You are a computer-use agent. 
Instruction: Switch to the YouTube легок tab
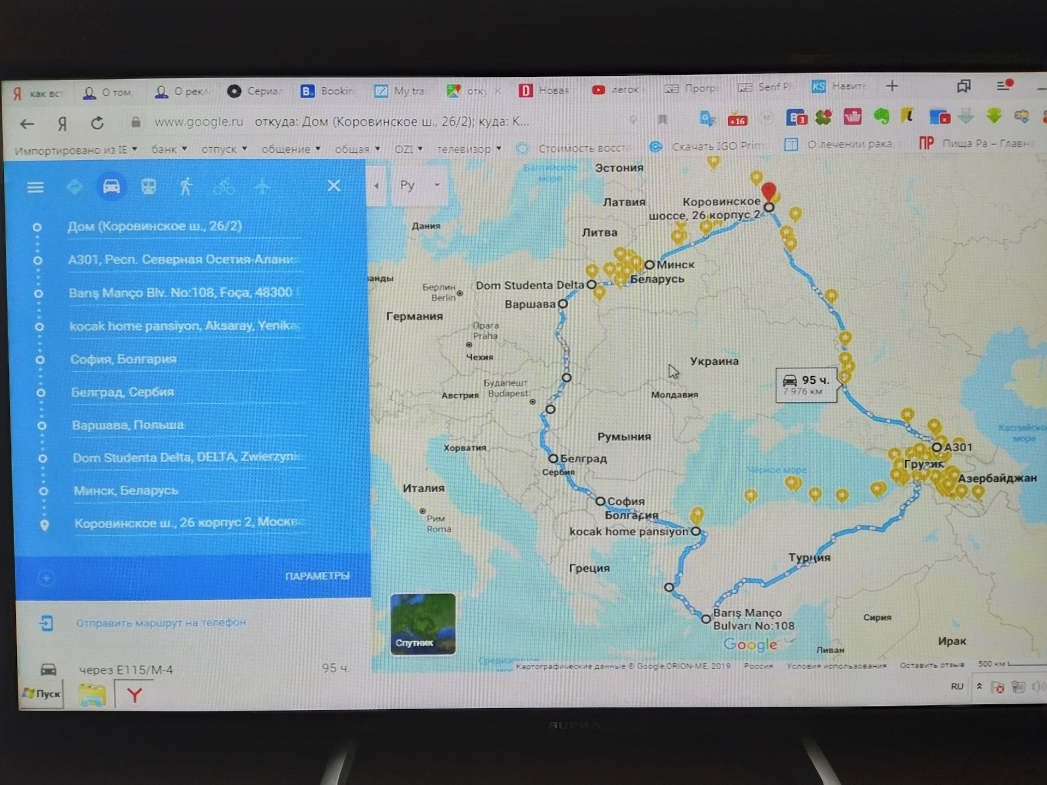pos(616,89)
